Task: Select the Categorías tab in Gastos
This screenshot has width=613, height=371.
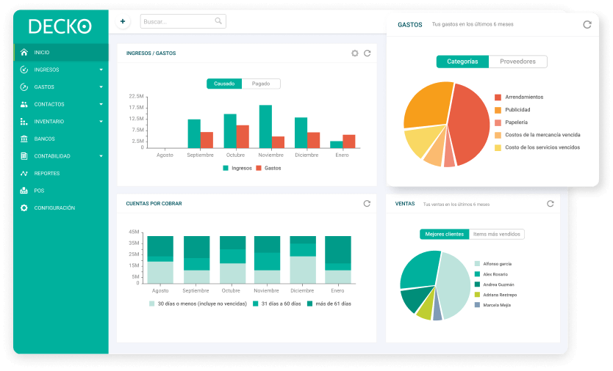Action: pos(462,62)
